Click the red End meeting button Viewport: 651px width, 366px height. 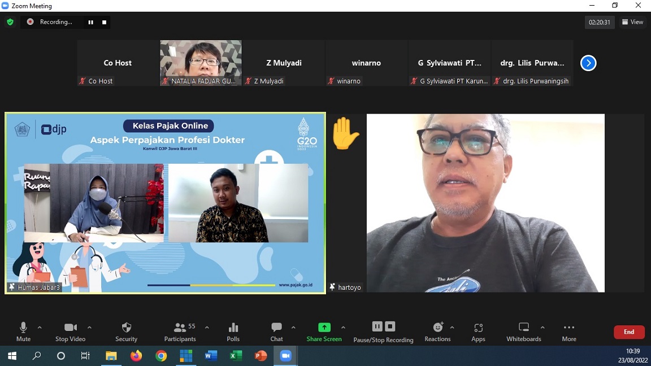click(x=629, y=332)
